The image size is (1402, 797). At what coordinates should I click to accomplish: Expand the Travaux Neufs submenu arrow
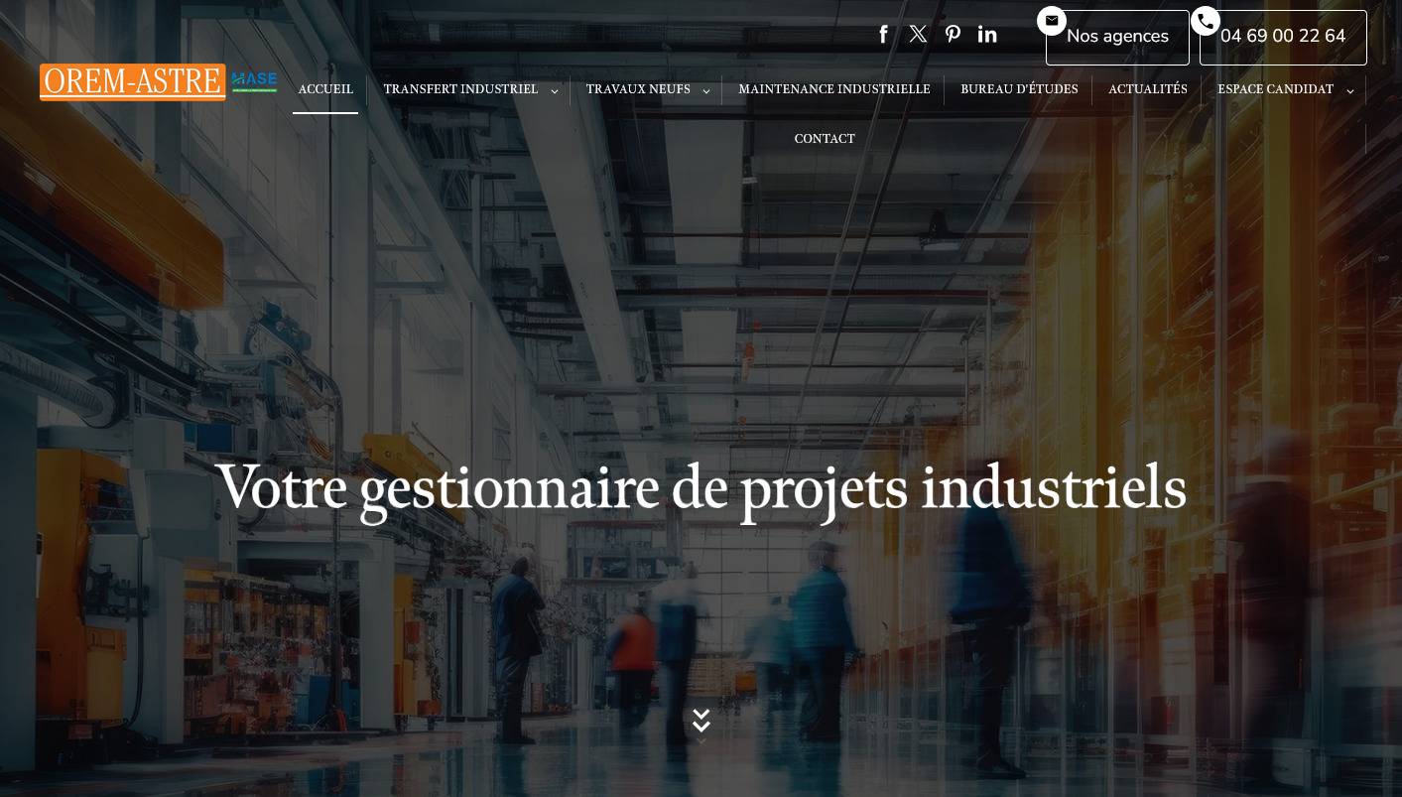(706, 91)
